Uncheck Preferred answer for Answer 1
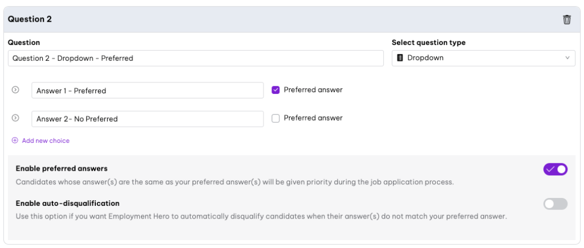Viewport: 584px width, 248px height. coord(275,90)
